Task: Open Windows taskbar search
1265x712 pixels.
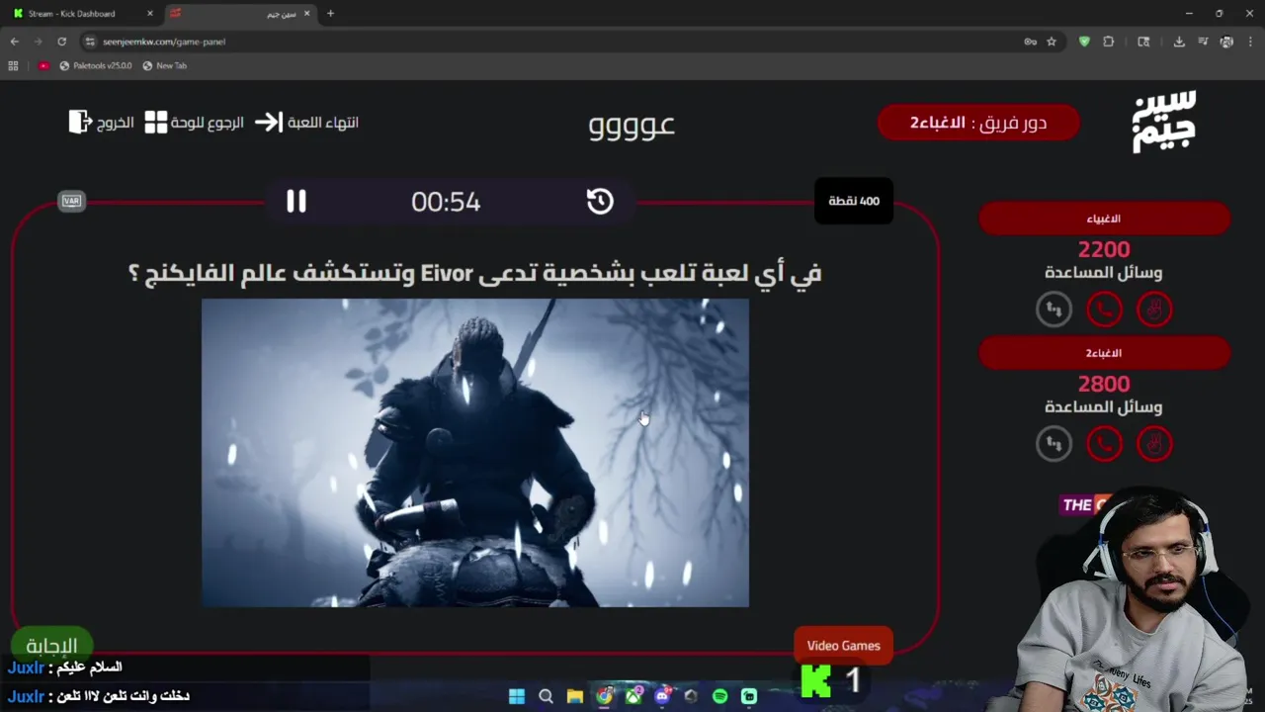Action: coord(546,696)
